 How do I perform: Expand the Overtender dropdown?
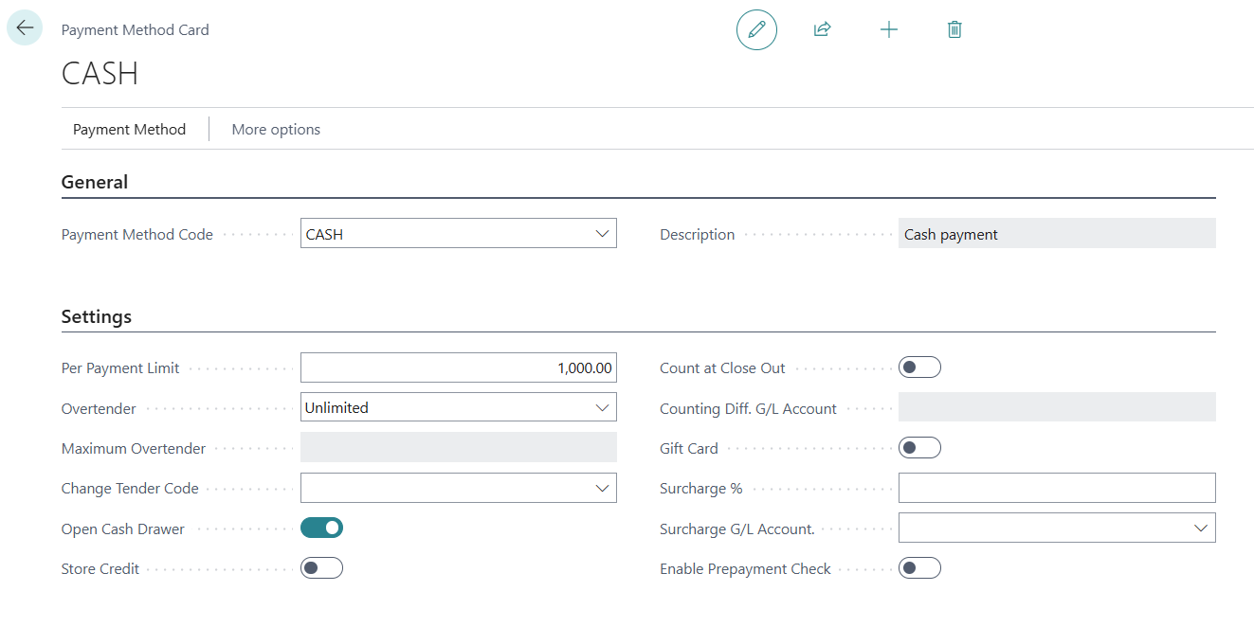(602, 407)
